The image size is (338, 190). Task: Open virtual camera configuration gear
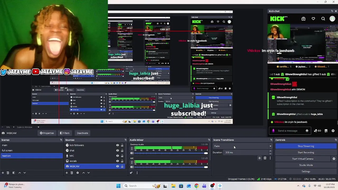[334, 159]
